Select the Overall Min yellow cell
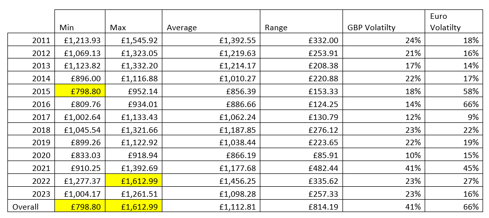The image size is (489, 218). pyautogui.click(x=80, y=207)
